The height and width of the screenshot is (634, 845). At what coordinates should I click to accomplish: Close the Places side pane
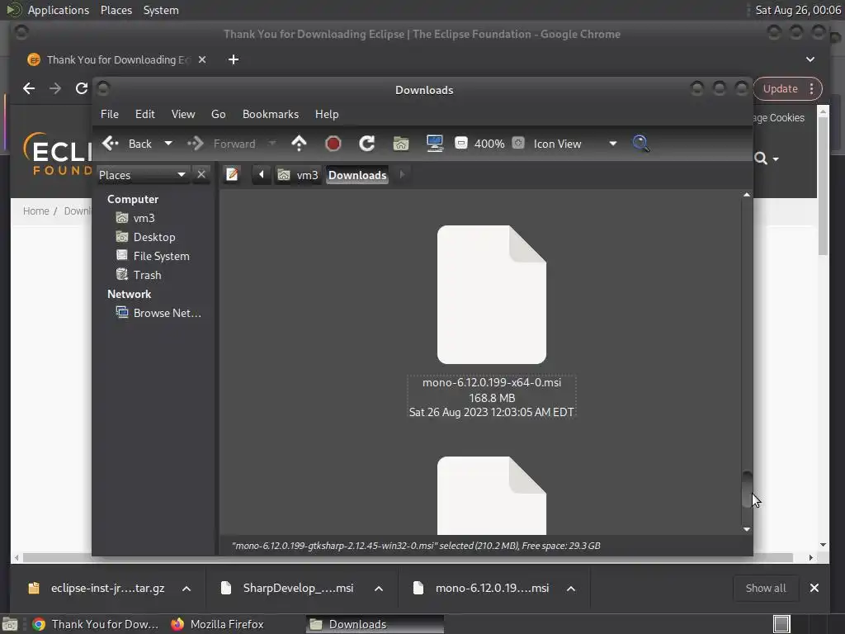(x=201, y=175)
